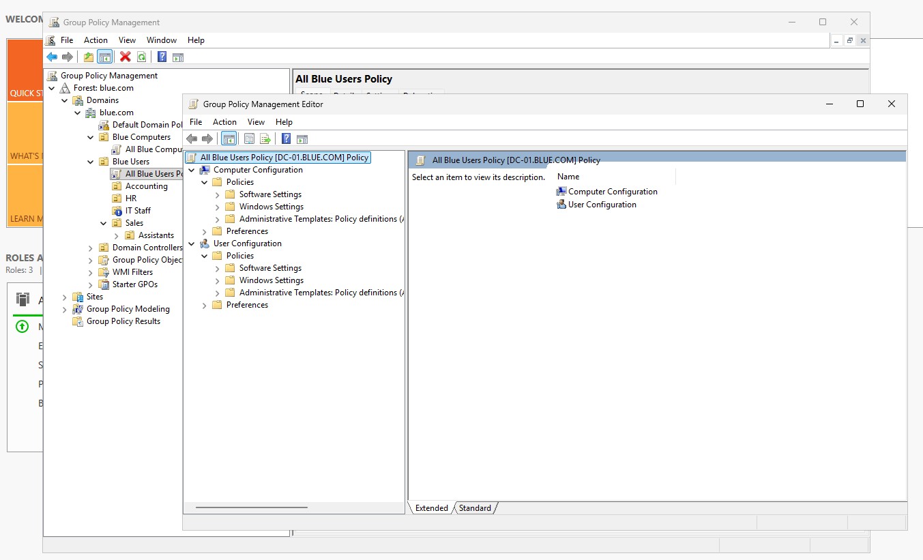Open Action menu in Group Policy Management Editor
923x560 pixels.
coord(224,122)
